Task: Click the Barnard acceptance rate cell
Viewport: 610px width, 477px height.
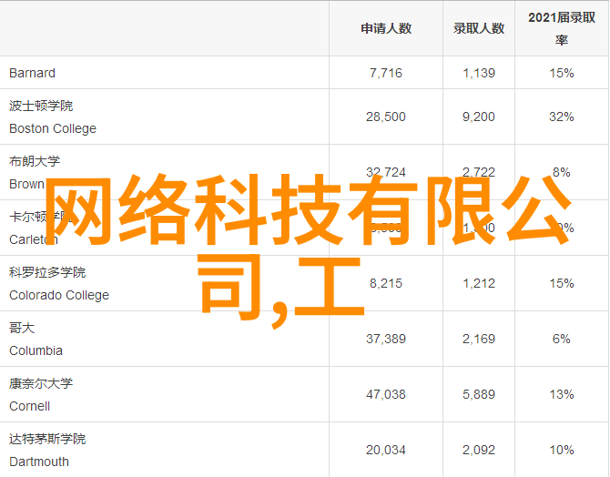Action: (x=562, y=73)
